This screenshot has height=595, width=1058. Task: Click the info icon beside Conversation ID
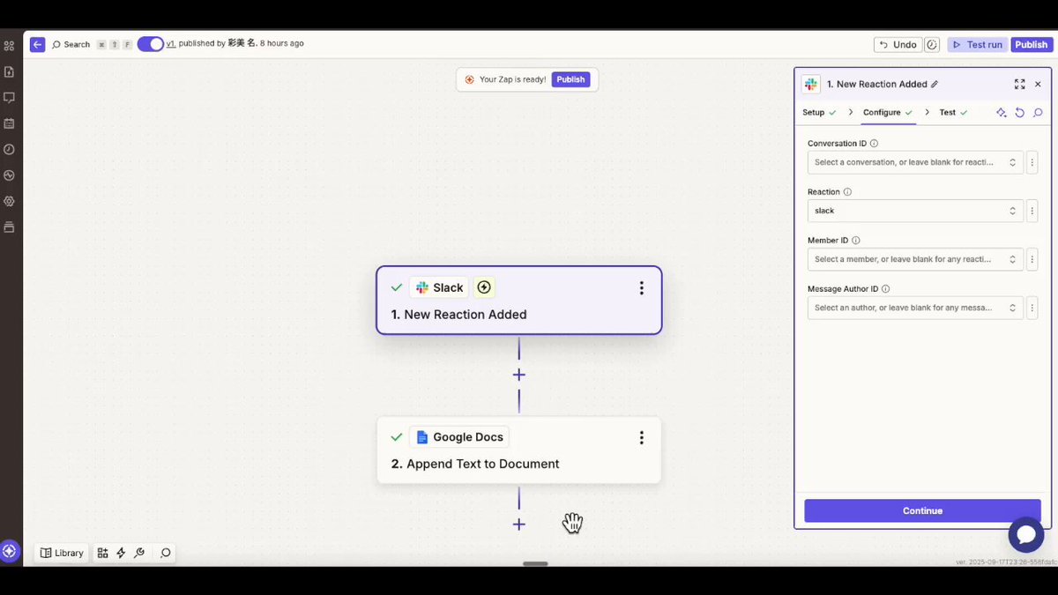click(874, 144)
